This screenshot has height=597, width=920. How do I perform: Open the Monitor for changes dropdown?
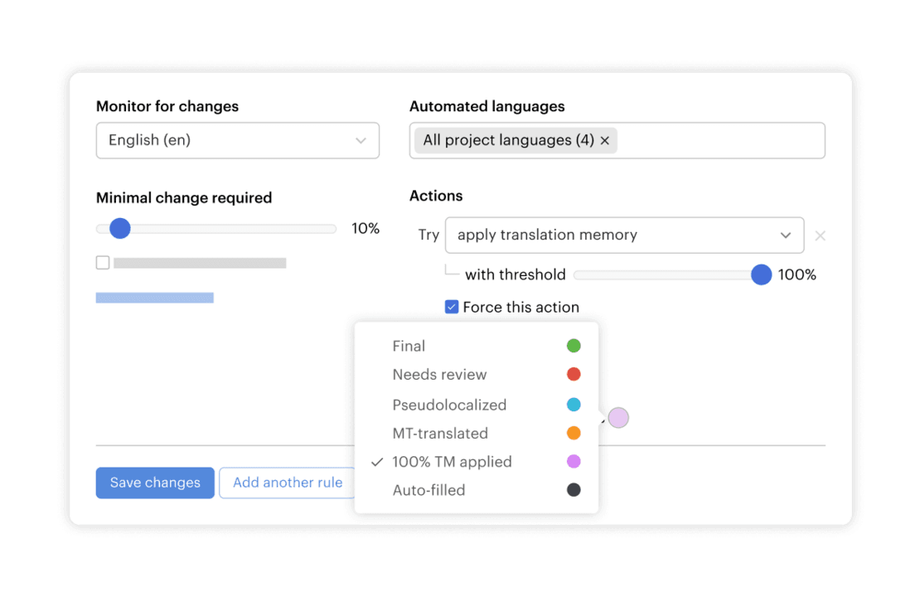coord(238,140)
